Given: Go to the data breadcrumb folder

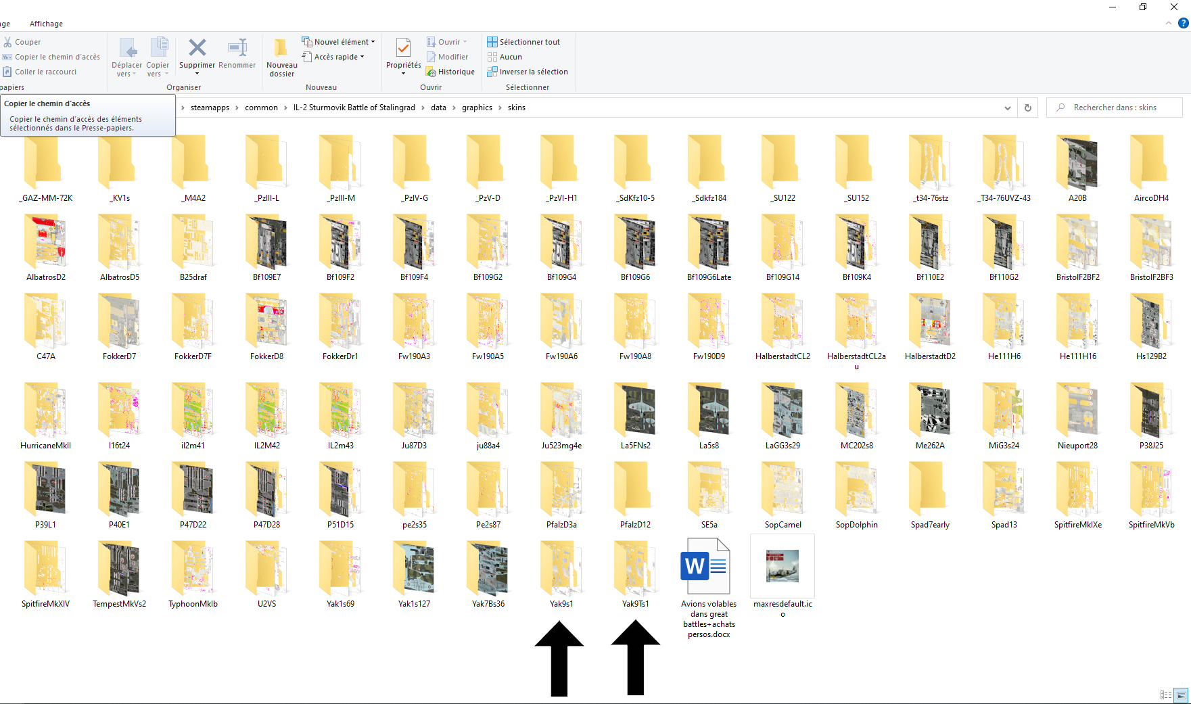Looking at the screenshot, I should 438,108.
